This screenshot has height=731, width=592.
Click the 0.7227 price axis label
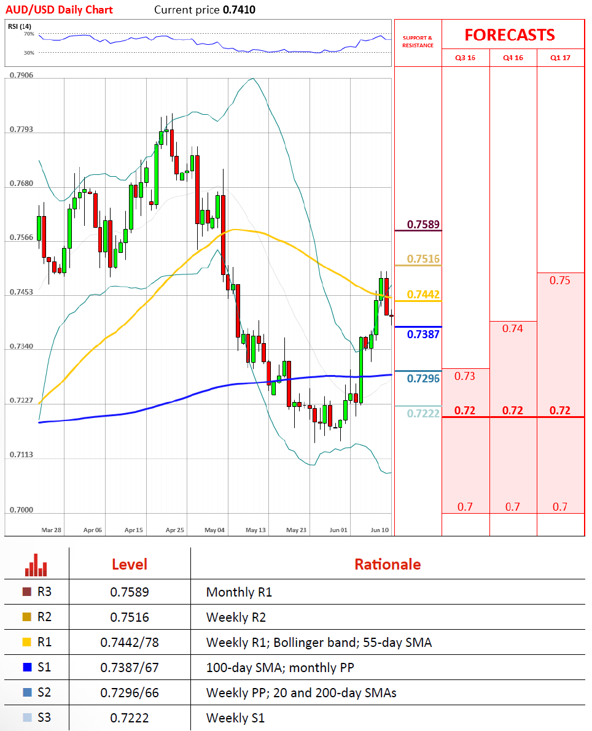pyautogui.click(x=21, y=400)
